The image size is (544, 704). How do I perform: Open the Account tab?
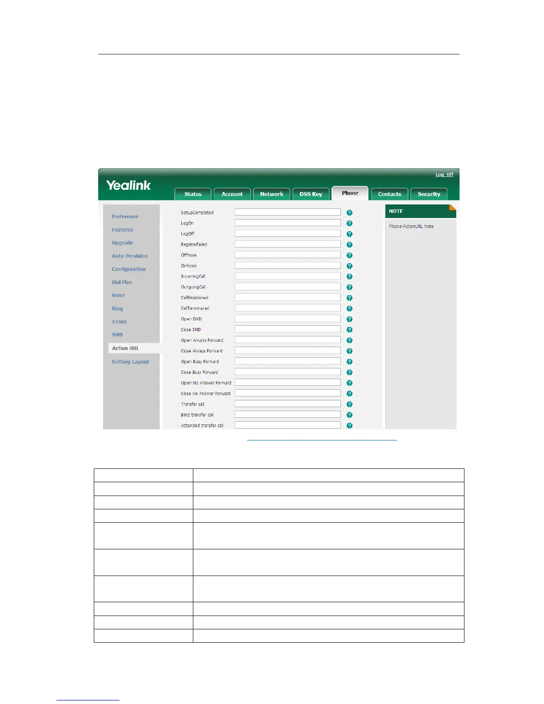232,194
